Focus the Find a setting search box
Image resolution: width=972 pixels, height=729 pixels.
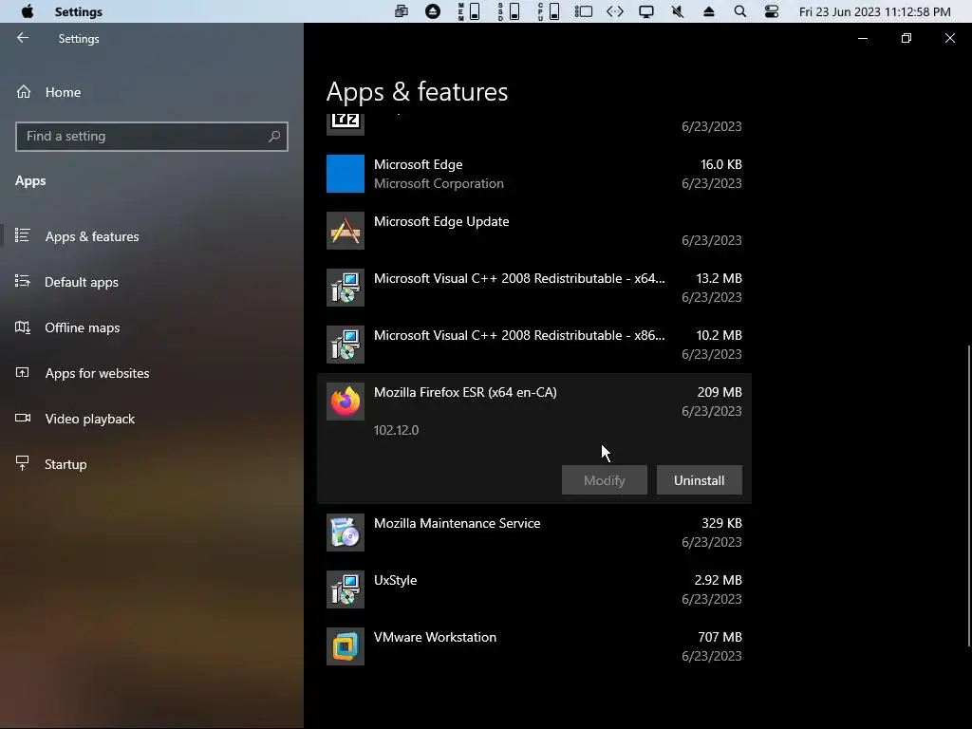pyautogui.click(x=151, y=137)
